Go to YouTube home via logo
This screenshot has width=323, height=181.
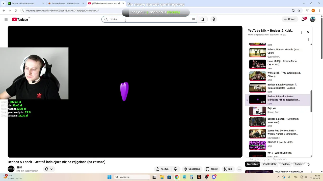[x=20, y=19]
